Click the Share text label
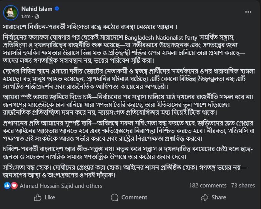Screen dimensions: 261x209 [x=219, y=197]
